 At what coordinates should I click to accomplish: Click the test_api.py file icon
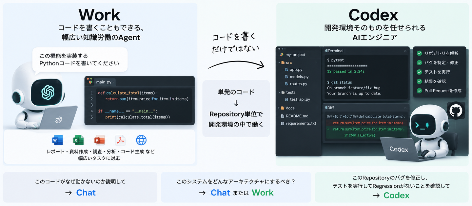click(x=286, y=99)
